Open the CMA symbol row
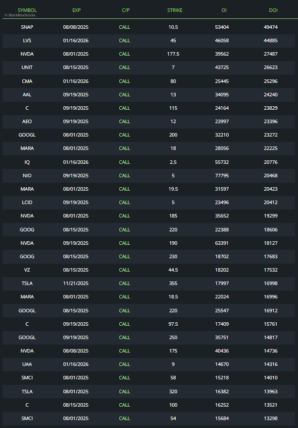Image resolution: width=298 pixels, height=428 pixels. pyautogui.click(x=27, y=81)
